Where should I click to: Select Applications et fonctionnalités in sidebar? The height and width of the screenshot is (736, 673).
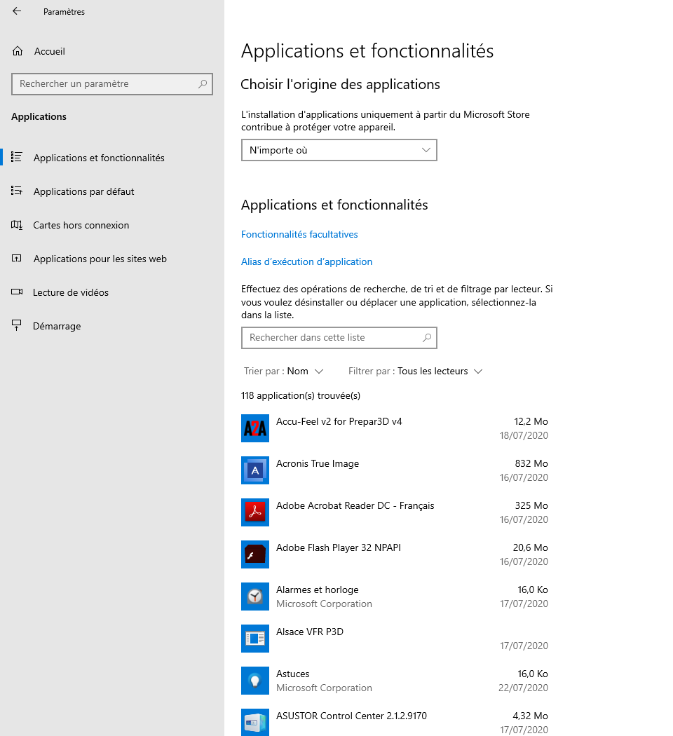coord(99,158)
